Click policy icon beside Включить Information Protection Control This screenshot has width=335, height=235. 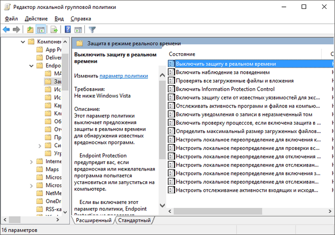(x=171, y=89)
